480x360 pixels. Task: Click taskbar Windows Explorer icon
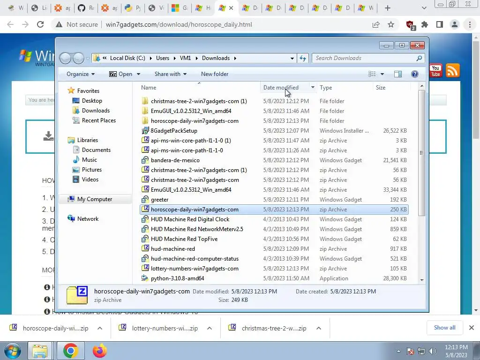pyautogui.click(x=40, y=351)
